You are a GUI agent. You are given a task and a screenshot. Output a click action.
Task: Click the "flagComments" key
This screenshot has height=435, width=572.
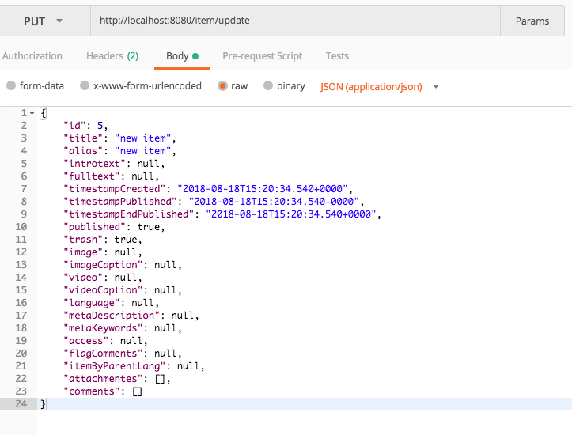[103, 354]
